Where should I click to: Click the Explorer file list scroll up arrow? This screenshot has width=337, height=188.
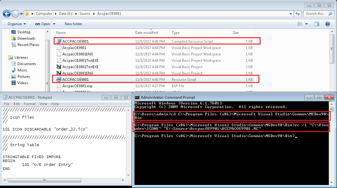332,31
